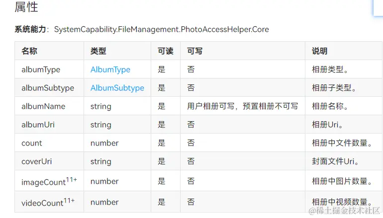Screen dimensions: 383x218
Task: Click the albumName name cell
Action: click(43, 106)
